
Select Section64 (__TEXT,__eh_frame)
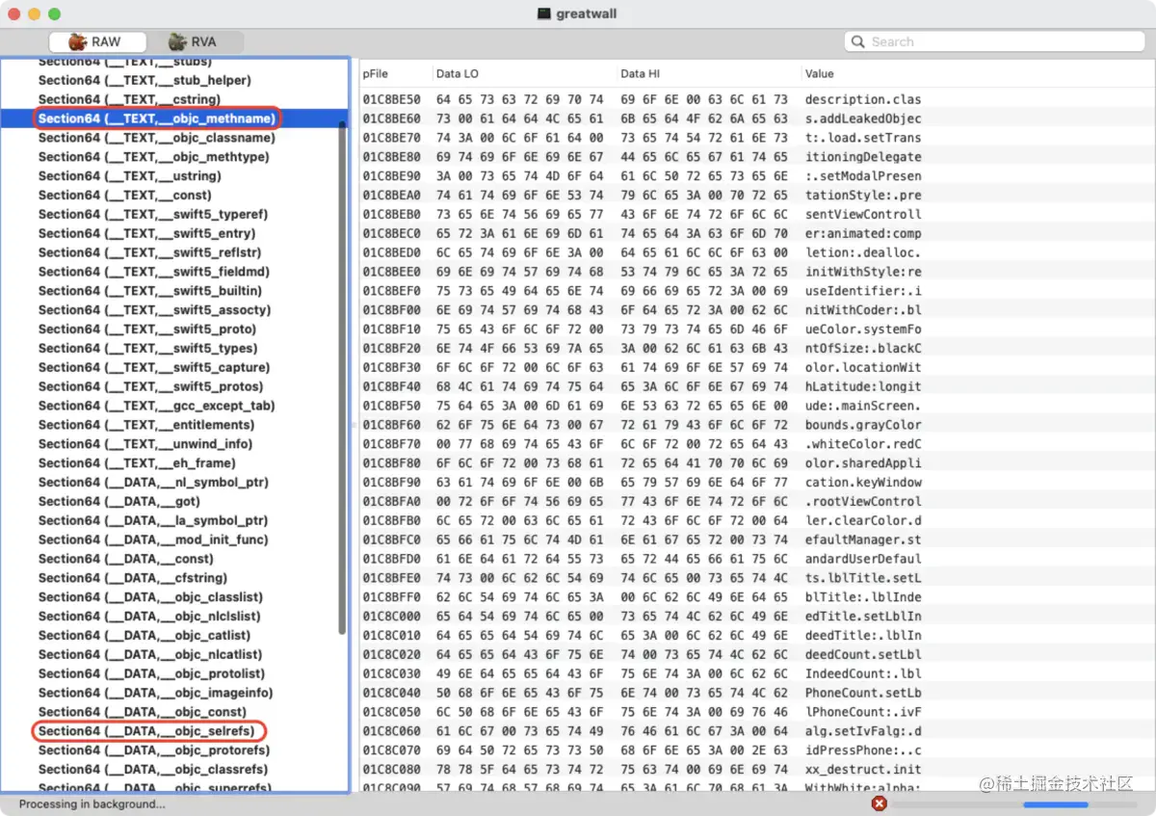tap(137, 463)
